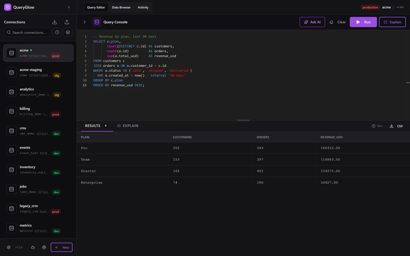Click the Starter plan cell
410x256 pixels.
123,171
